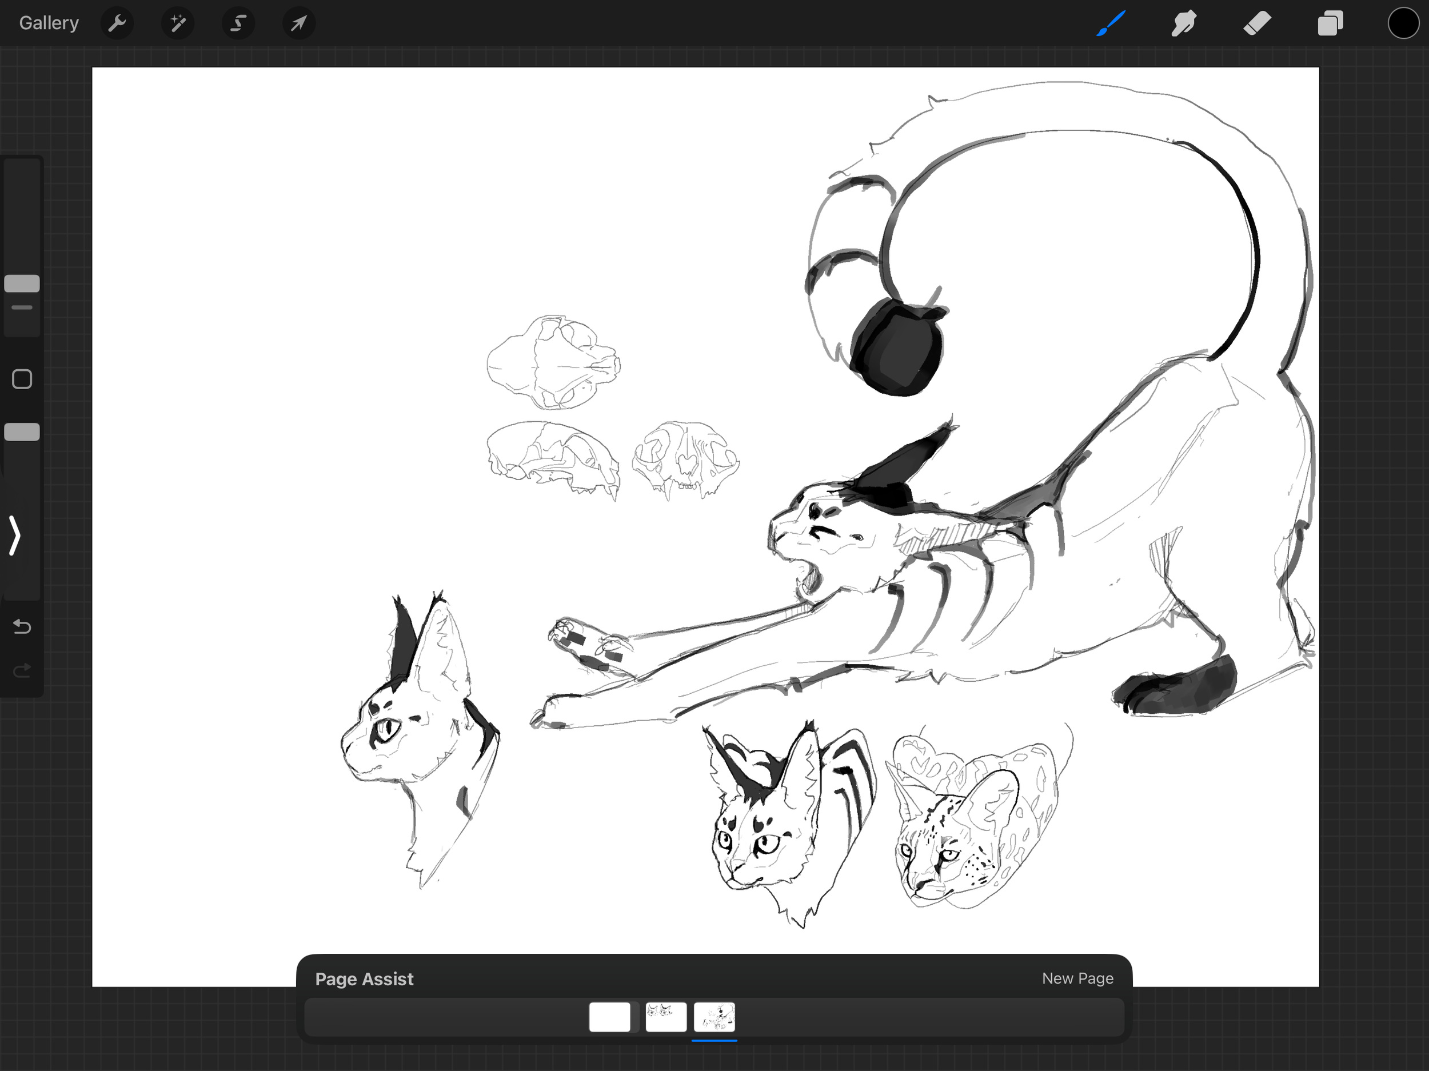Click the brush size slider handle

click(x=22, y=283)
